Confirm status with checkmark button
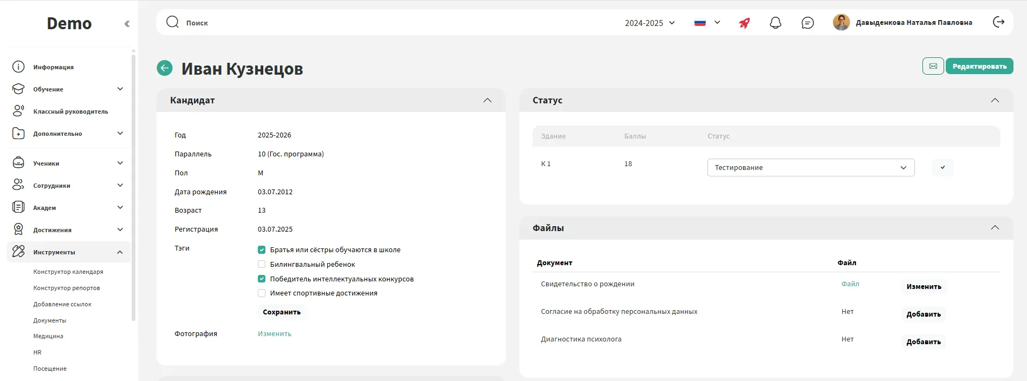 point(942,167)
